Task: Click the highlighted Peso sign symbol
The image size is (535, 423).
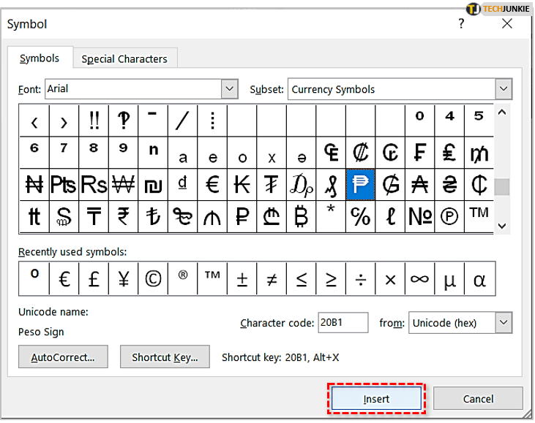Action: click(x=360, y=184)
